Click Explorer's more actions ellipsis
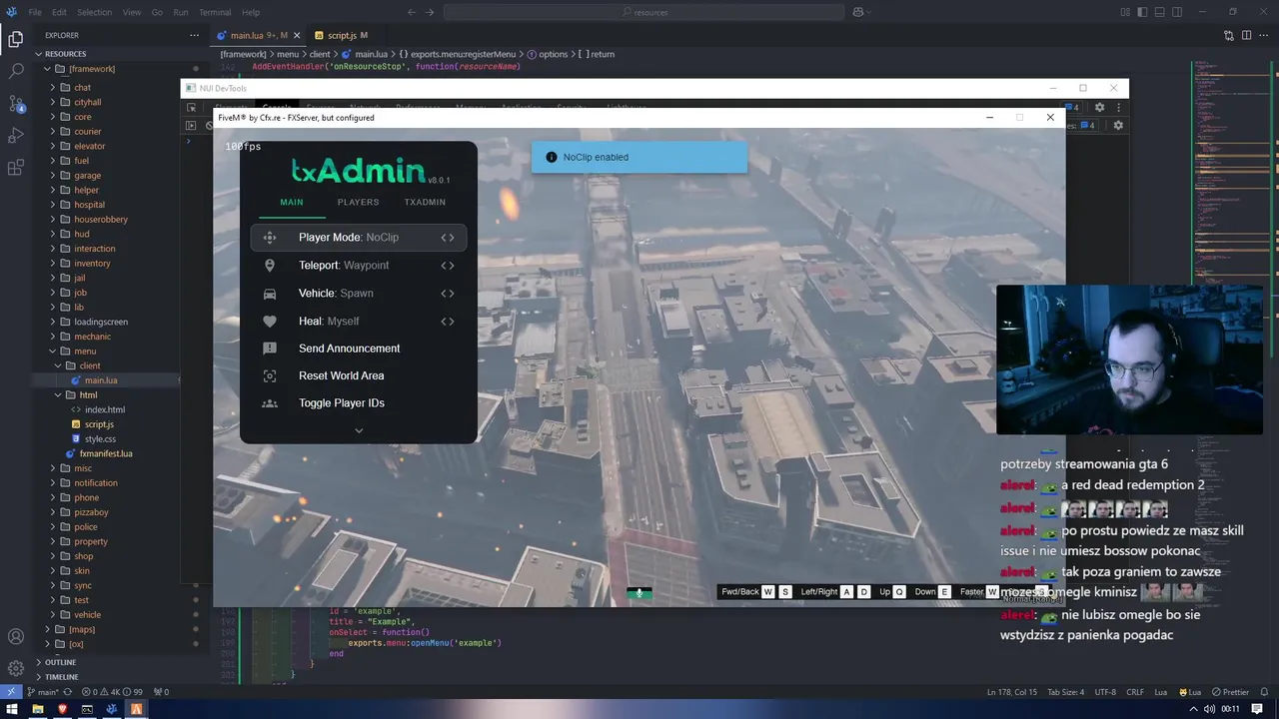The width and height of the screenshot is (1279, 719). (x=194, y=35)
